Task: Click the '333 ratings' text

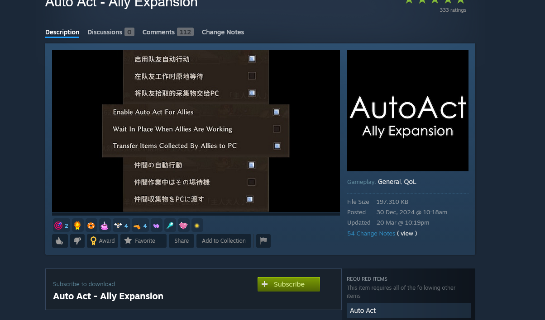Action: coord(453,10)
